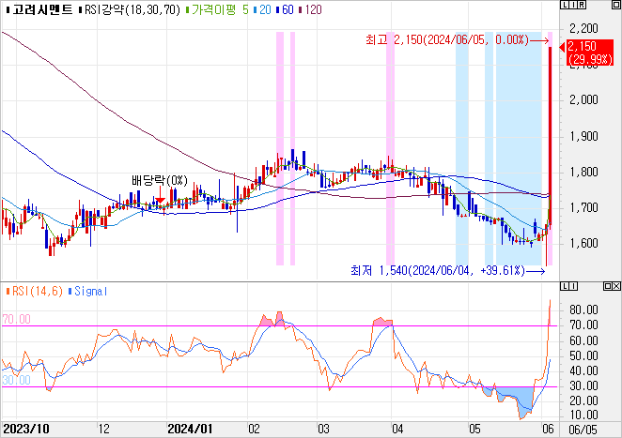
Task: Click the 80.00 RSI axis label
Action: [x=583, y=310]
